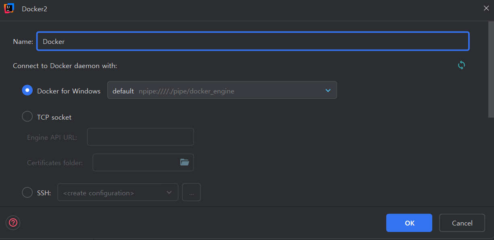Image resolution: width=494 pixels, height=240 pixels.
Task: Open the SSH create configuration dropdown
Action: [117, 192]
